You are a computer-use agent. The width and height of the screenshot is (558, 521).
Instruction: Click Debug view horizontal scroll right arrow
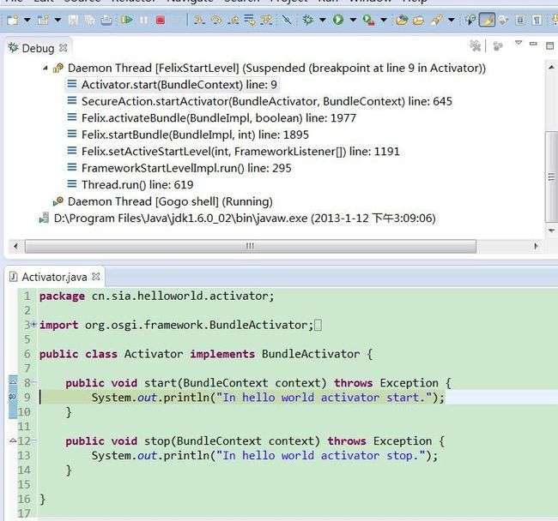pyautogui.click(x=536, y=246)
